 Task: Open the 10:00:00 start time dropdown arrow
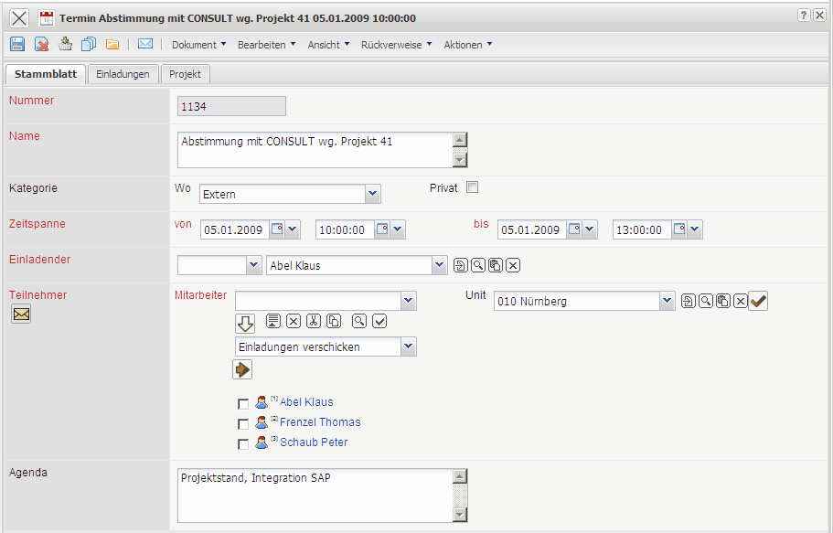398,229
